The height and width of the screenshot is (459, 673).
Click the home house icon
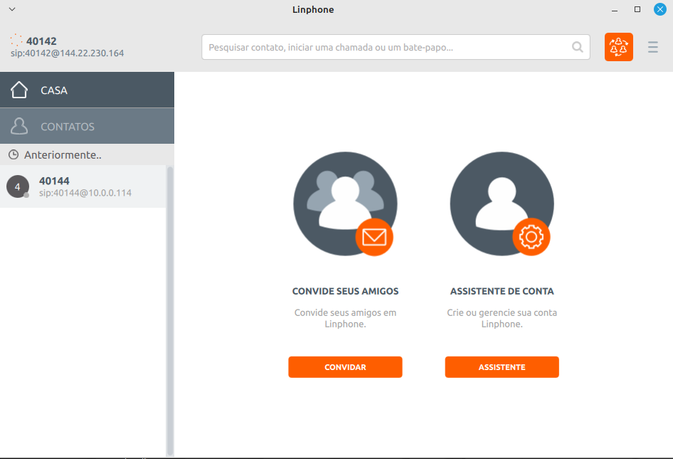[x=19, y=90]
